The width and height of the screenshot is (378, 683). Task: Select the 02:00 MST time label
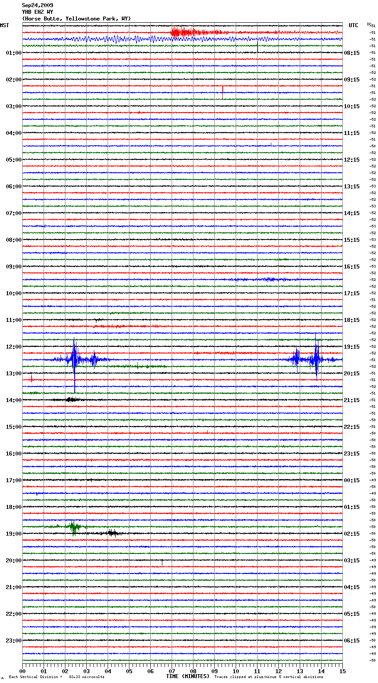click(14, 80)
